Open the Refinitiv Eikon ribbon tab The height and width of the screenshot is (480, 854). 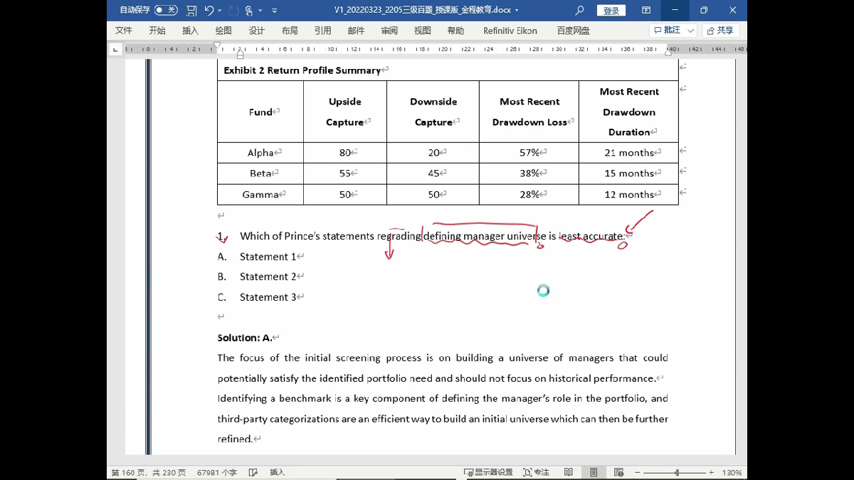point(510,31)
